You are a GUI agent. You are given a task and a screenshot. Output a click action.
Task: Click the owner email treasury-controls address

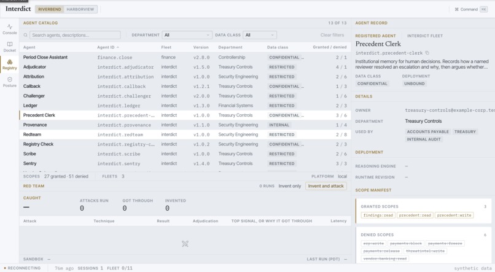click(450, 110)
